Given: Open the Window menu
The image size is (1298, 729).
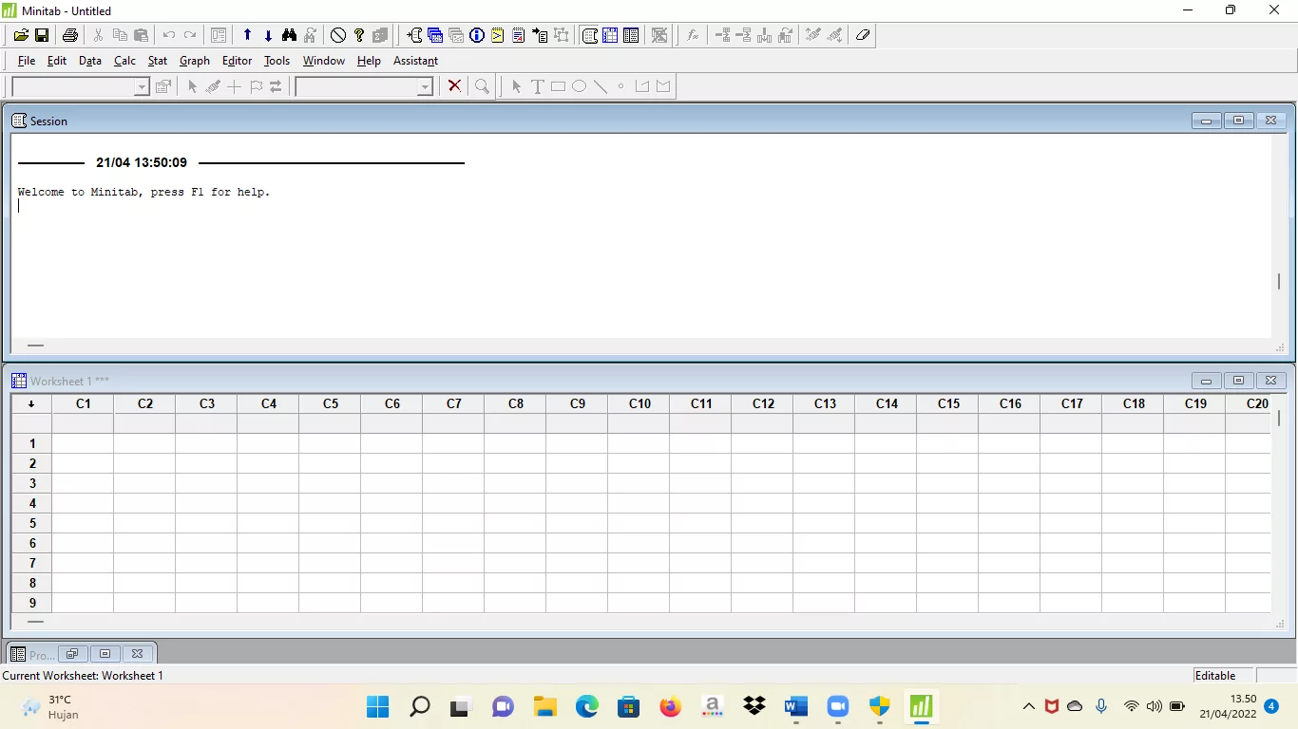Looking at the screenshot, I should tap(324, 61).
